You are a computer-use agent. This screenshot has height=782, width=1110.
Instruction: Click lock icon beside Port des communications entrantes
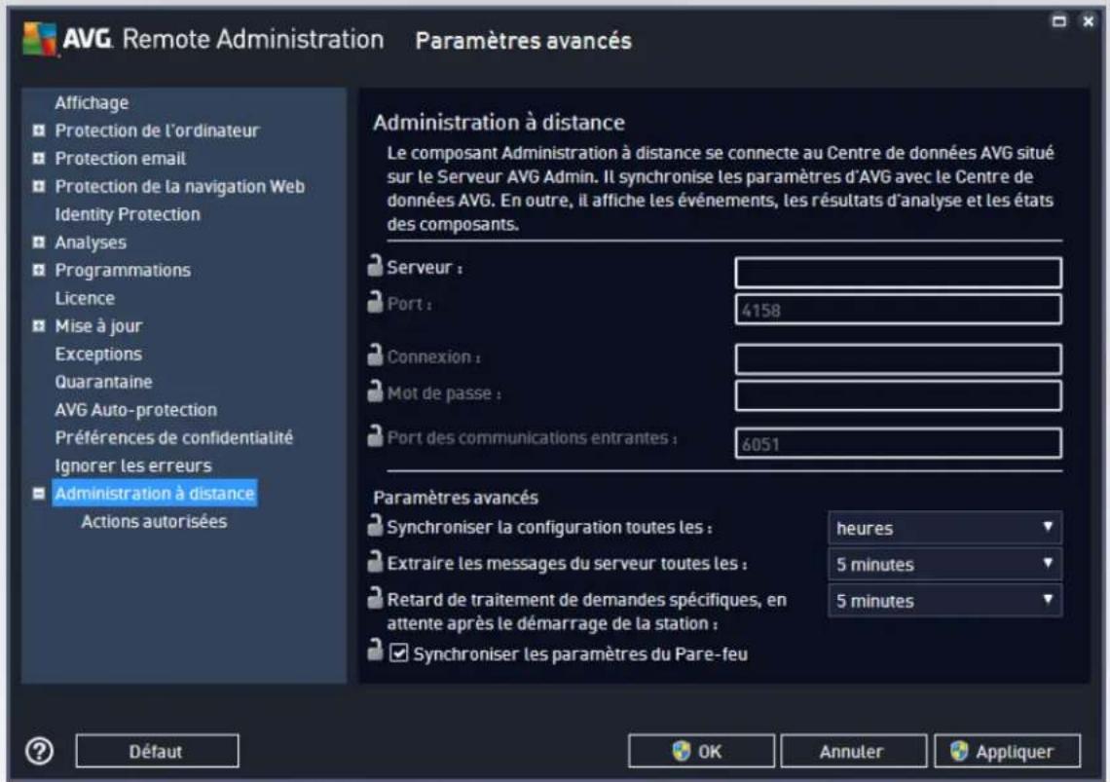(x=375, y=435)
